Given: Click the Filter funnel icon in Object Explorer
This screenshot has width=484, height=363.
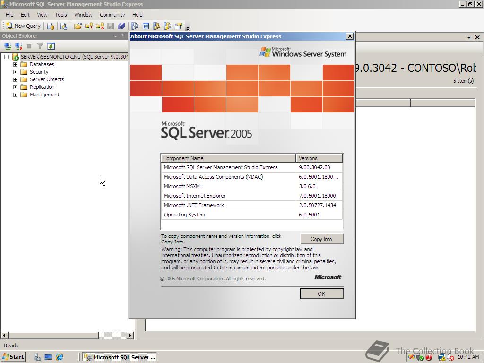Looking at the screenshot, I should (x=40, y=46).
